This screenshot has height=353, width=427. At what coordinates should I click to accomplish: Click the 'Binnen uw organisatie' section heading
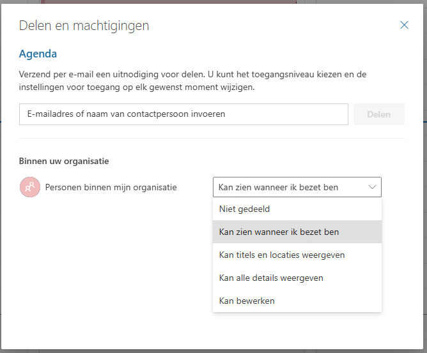point(64,161)
